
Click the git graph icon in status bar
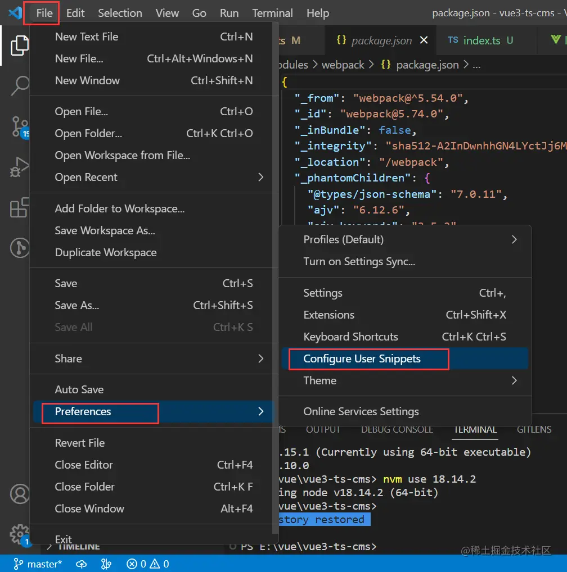coord(106,564)
